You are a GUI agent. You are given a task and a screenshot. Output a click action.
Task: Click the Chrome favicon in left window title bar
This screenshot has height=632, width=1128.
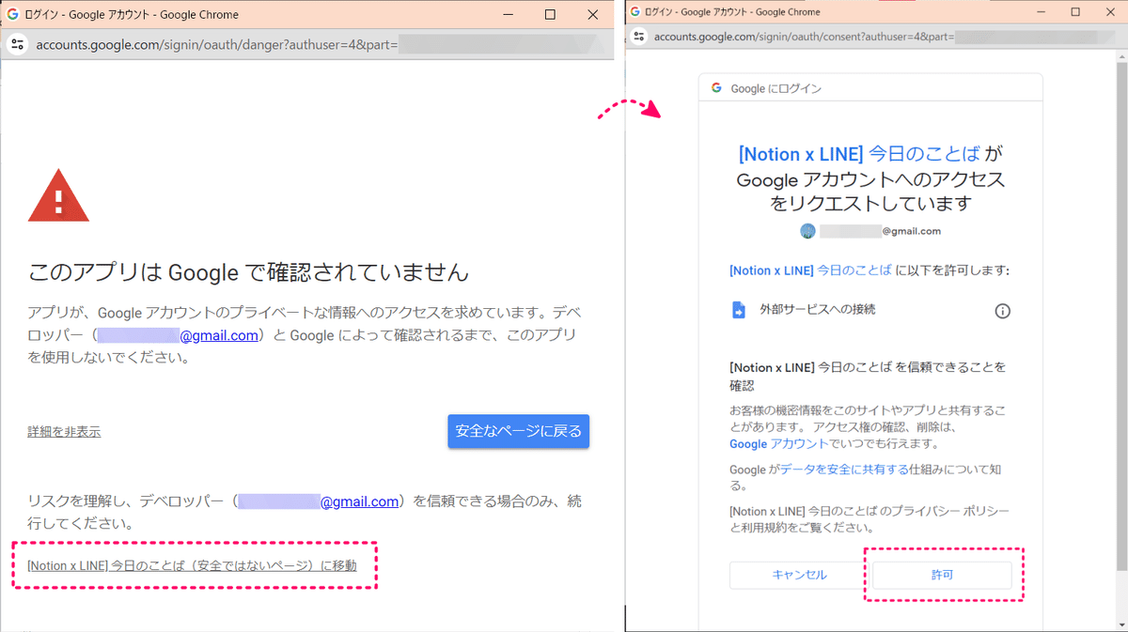pyautogui.click(x=13, y=15)
